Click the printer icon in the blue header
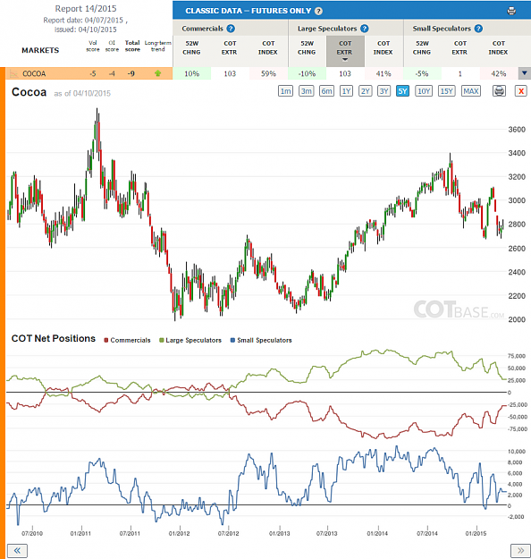This screenshot has height=559, width=531. [x=511, y=11]
